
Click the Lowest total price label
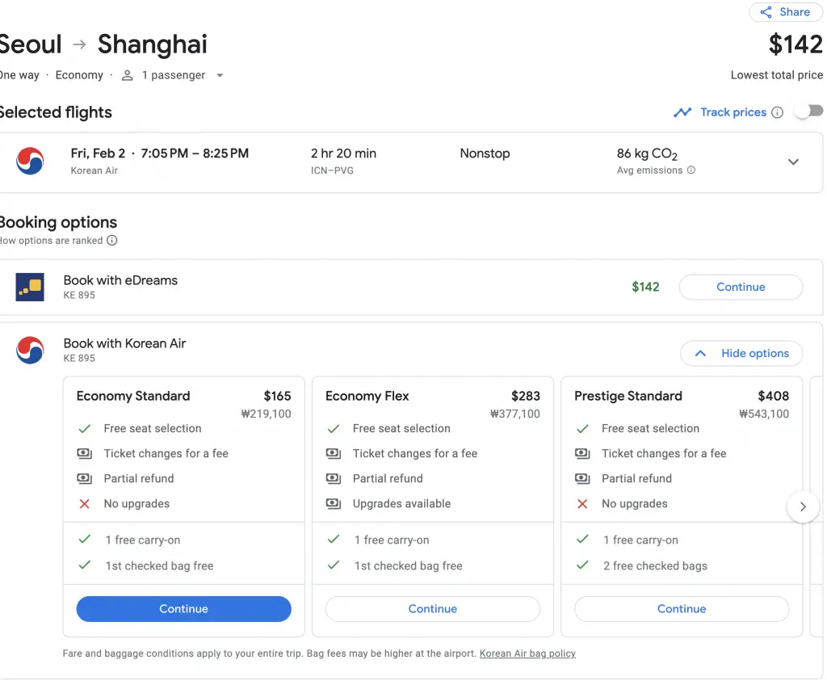point(776,75)
